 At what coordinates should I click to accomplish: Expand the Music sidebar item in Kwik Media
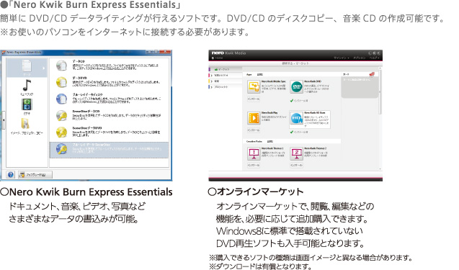[x=226, y=81]
